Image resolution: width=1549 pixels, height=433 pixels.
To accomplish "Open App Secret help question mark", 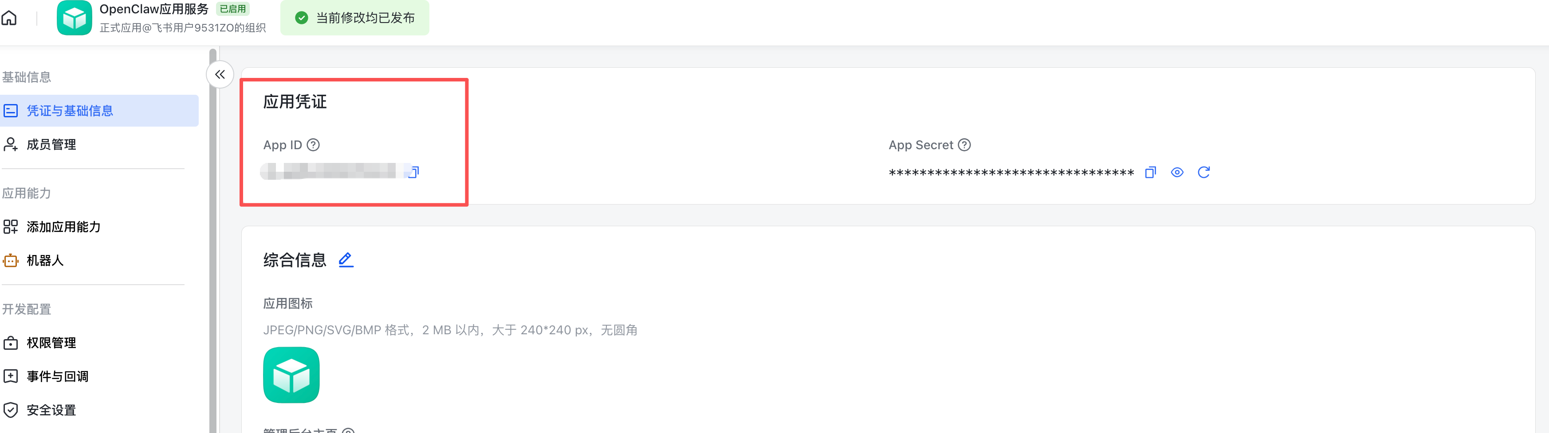I will 964,144.
